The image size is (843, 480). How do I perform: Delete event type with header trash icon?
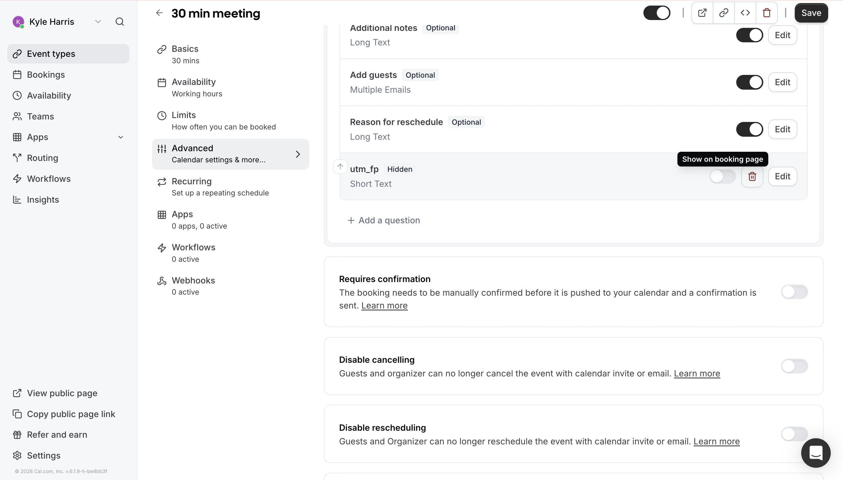(x=766, y=13)
